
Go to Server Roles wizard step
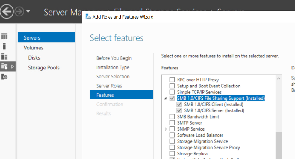pos(109,86)
